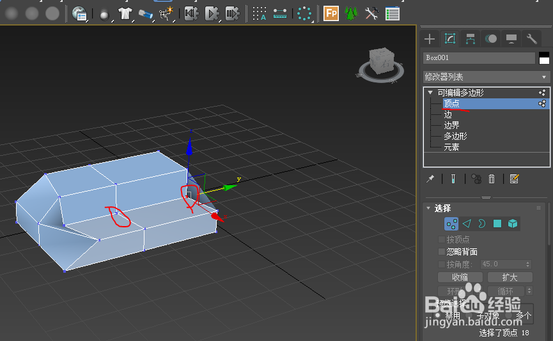
Task: Click the red X axis gizmo arrow
Action: tap(217, 216)
